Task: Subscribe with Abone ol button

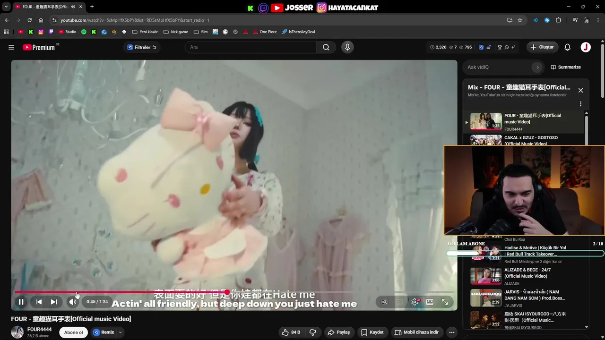Action: point(73,332)
